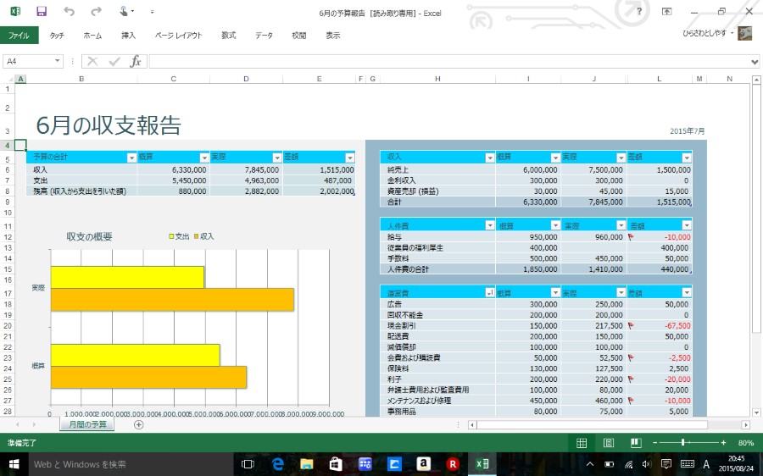Viewport: 763px width, 476px height.
Task: Switch to Page Break Preview view
Action: [635, 443]
